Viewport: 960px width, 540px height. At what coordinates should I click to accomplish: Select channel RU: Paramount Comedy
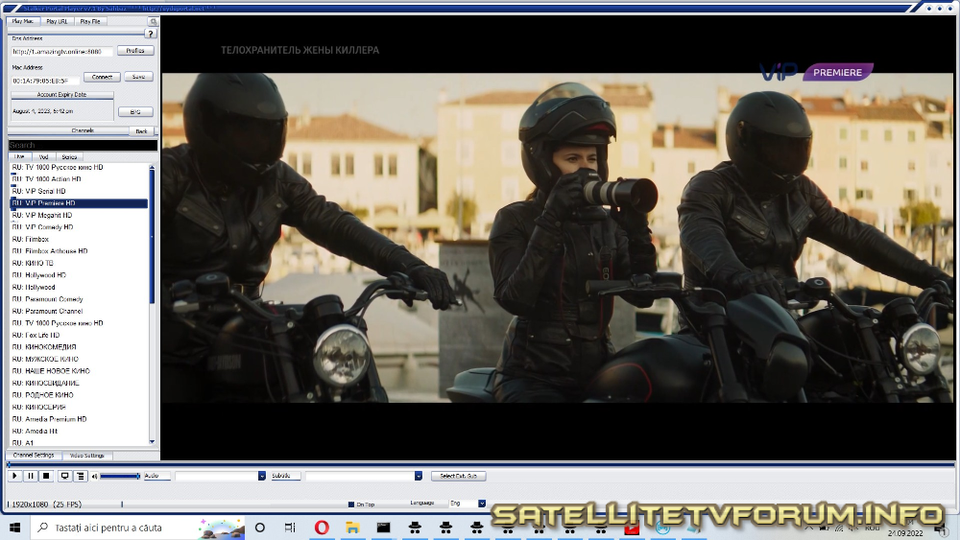(x=79, y=299)
